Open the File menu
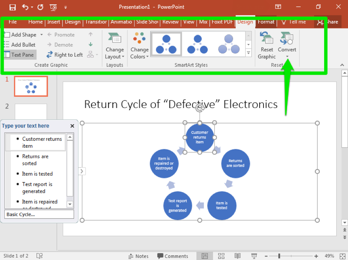Screen dimensions: 348x260 (13, 22)
